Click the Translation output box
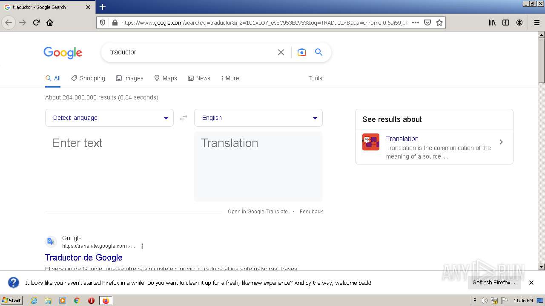 point(258,166)
